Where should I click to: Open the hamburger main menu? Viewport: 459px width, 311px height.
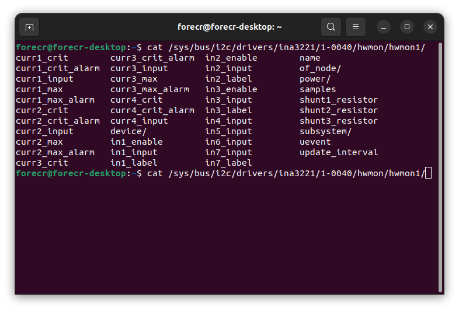355,27
